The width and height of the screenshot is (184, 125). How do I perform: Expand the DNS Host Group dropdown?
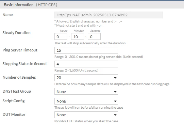[86, 91]
